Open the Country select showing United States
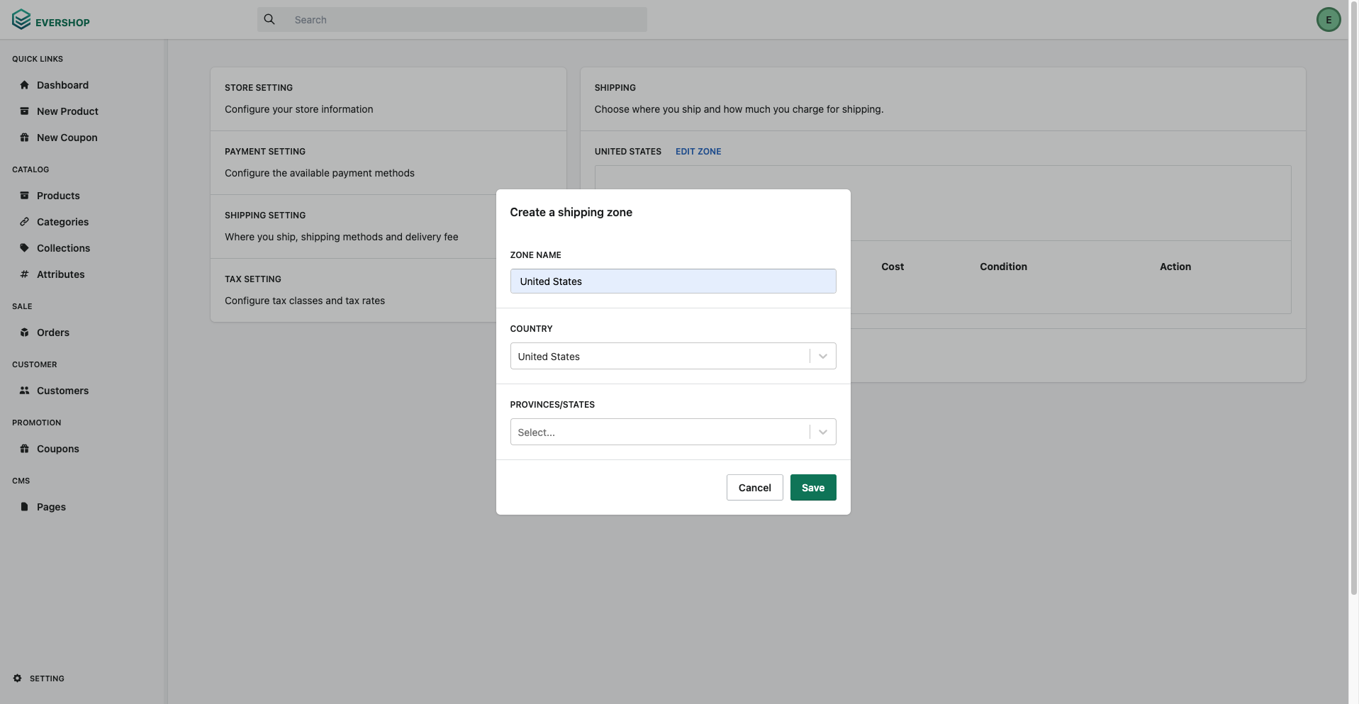Screen dimensions: 1359x704 coord(673,356)
